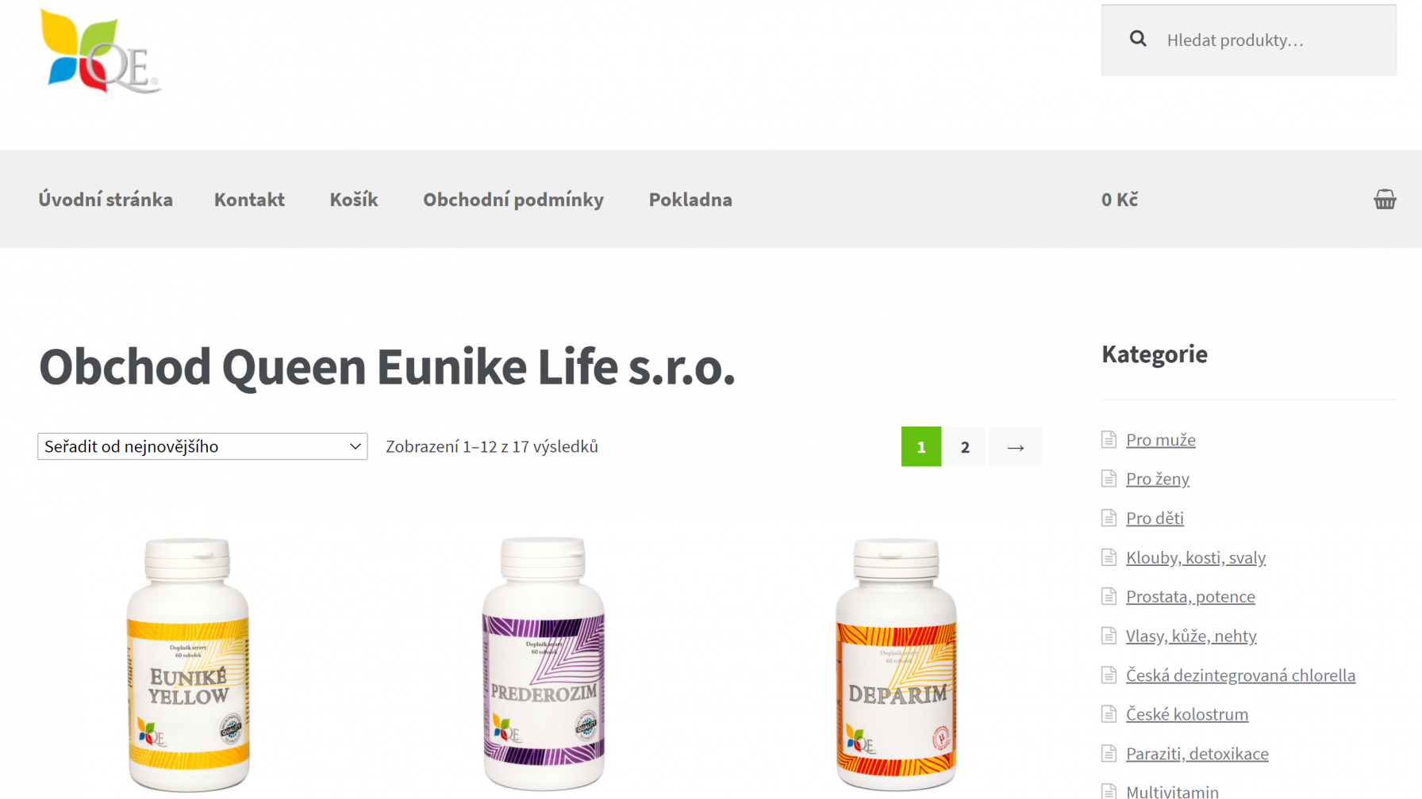The image size is (1422, 799).
Task: Click the QE store logo
Action: 101,52
